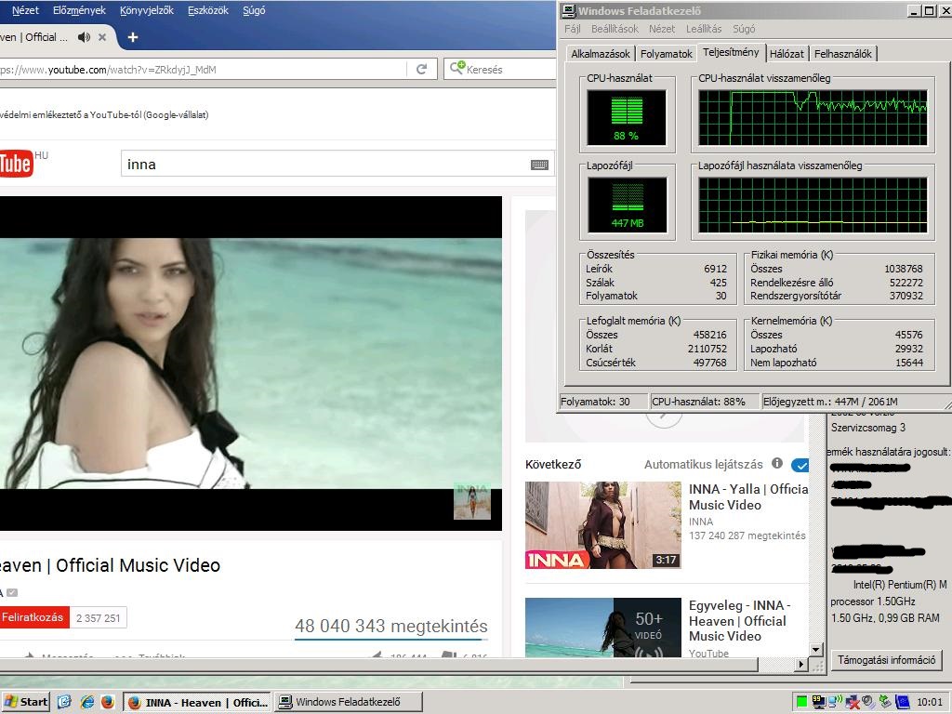Click the video player to pause
This screenshot has width=952, height=714.
coord(251,364)
